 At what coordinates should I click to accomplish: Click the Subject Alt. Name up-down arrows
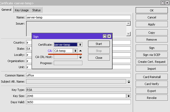(x=129, y=82)
